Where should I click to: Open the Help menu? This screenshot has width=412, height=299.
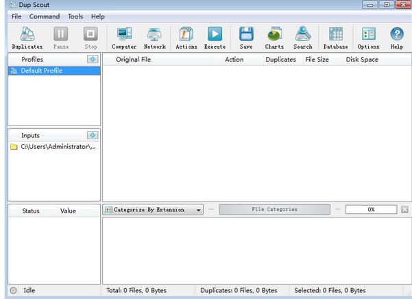tap(98, 16)
